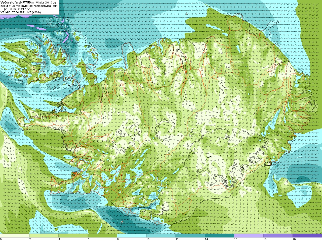Click the medium purple 18–20 legend swatch
Screen dimensions: 322x241
(x=278, y=236)
